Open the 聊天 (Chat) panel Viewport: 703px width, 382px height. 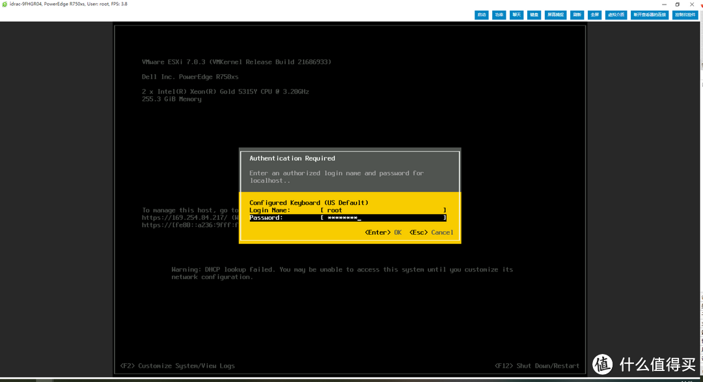pyautogui.click(x=516, y=14)
